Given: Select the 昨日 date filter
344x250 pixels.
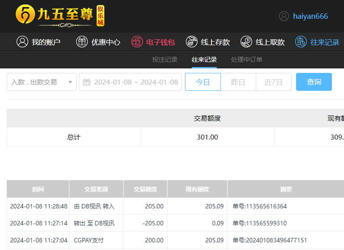Looking at the screenshot, I should 238,82.
